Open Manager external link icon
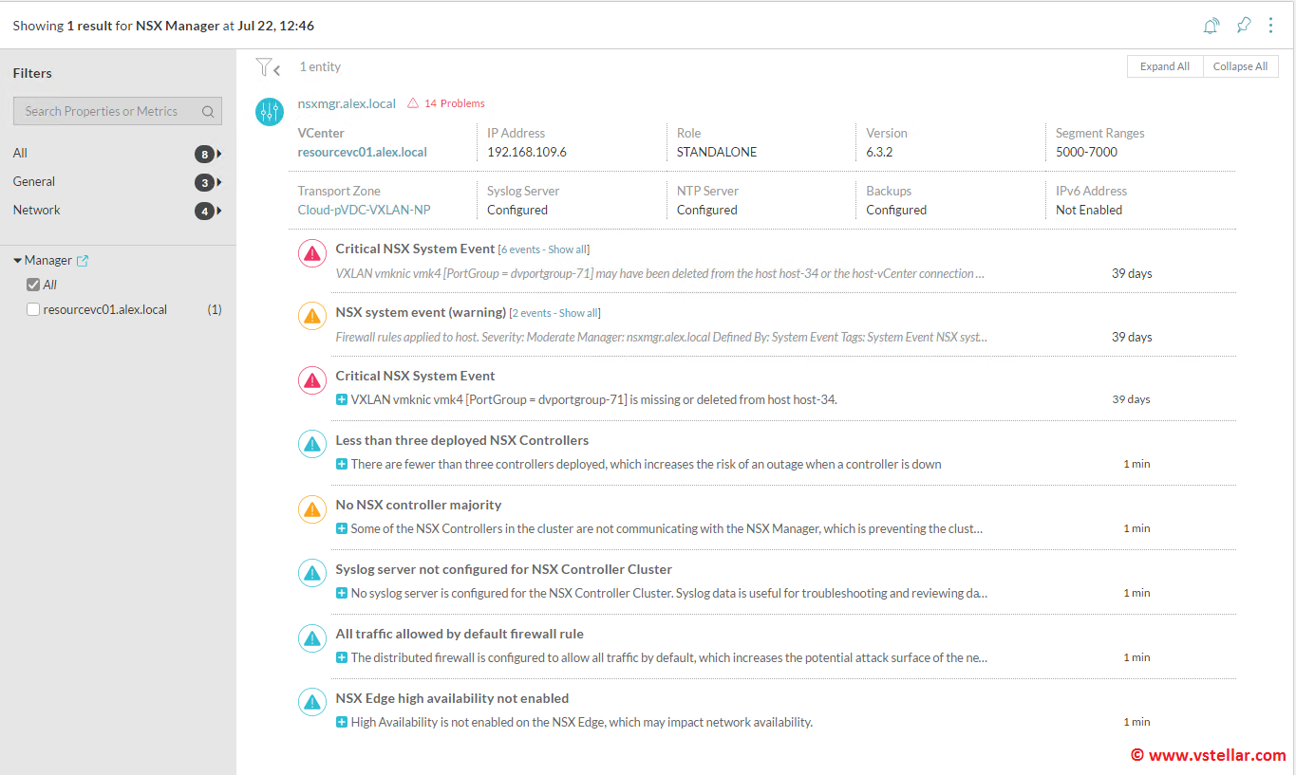The height and width of the screenshot is (775, 1296). point(83,261)
